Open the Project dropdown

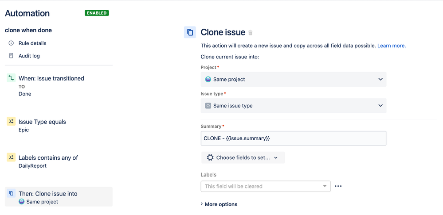[x=293, y=79]
